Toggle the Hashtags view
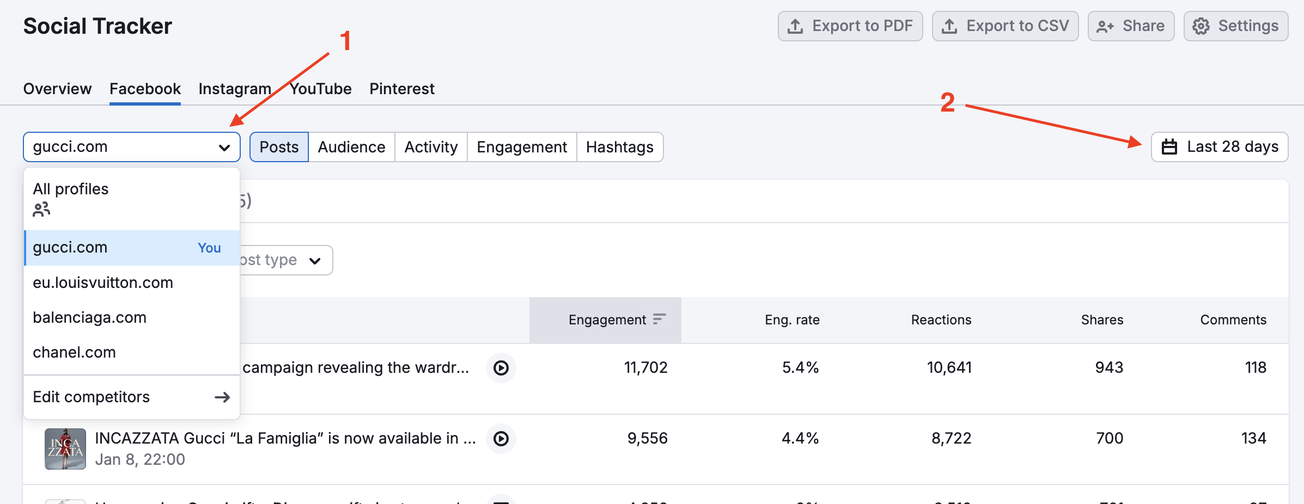This screenshot has height=504, width=1304. pos(619,146)
